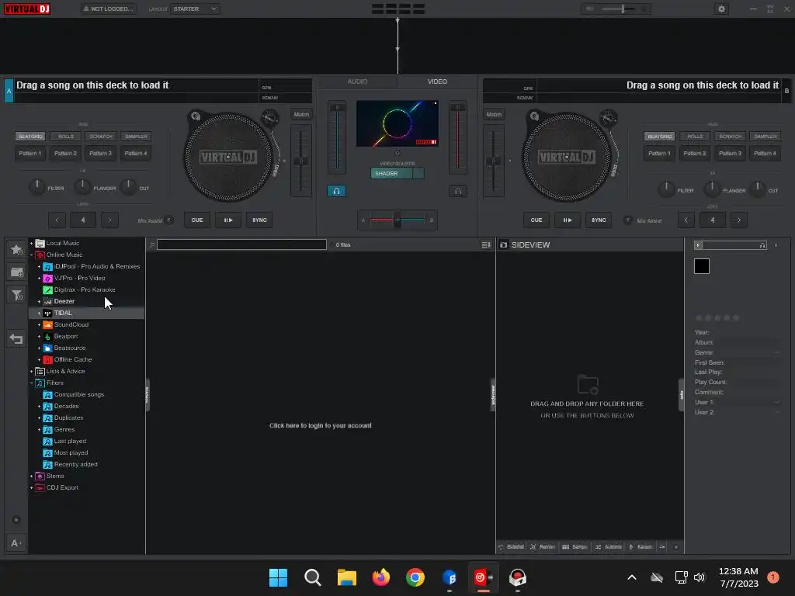Click the SoundCloud orange cloud icon
Image resolution: width=795 pixels, height=596 pixels.
[x=47, y=325]
